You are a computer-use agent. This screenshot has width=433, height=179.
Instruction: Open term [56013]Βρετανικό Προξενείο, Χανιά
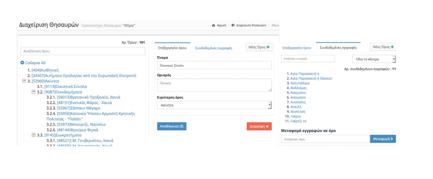pyautogui.click(x=88, y=97)
